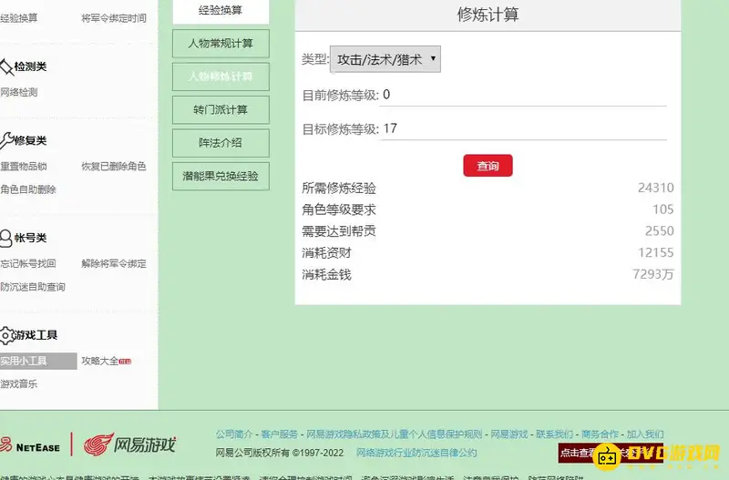Viewport: 729px width, 480px height.
Task: Click the 消耗金钱 label
Action: click(x=326, y=275)
